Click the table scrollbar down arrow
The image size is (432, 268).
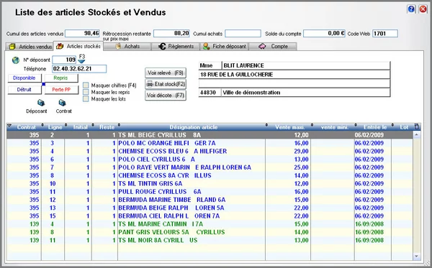(417, 257)
